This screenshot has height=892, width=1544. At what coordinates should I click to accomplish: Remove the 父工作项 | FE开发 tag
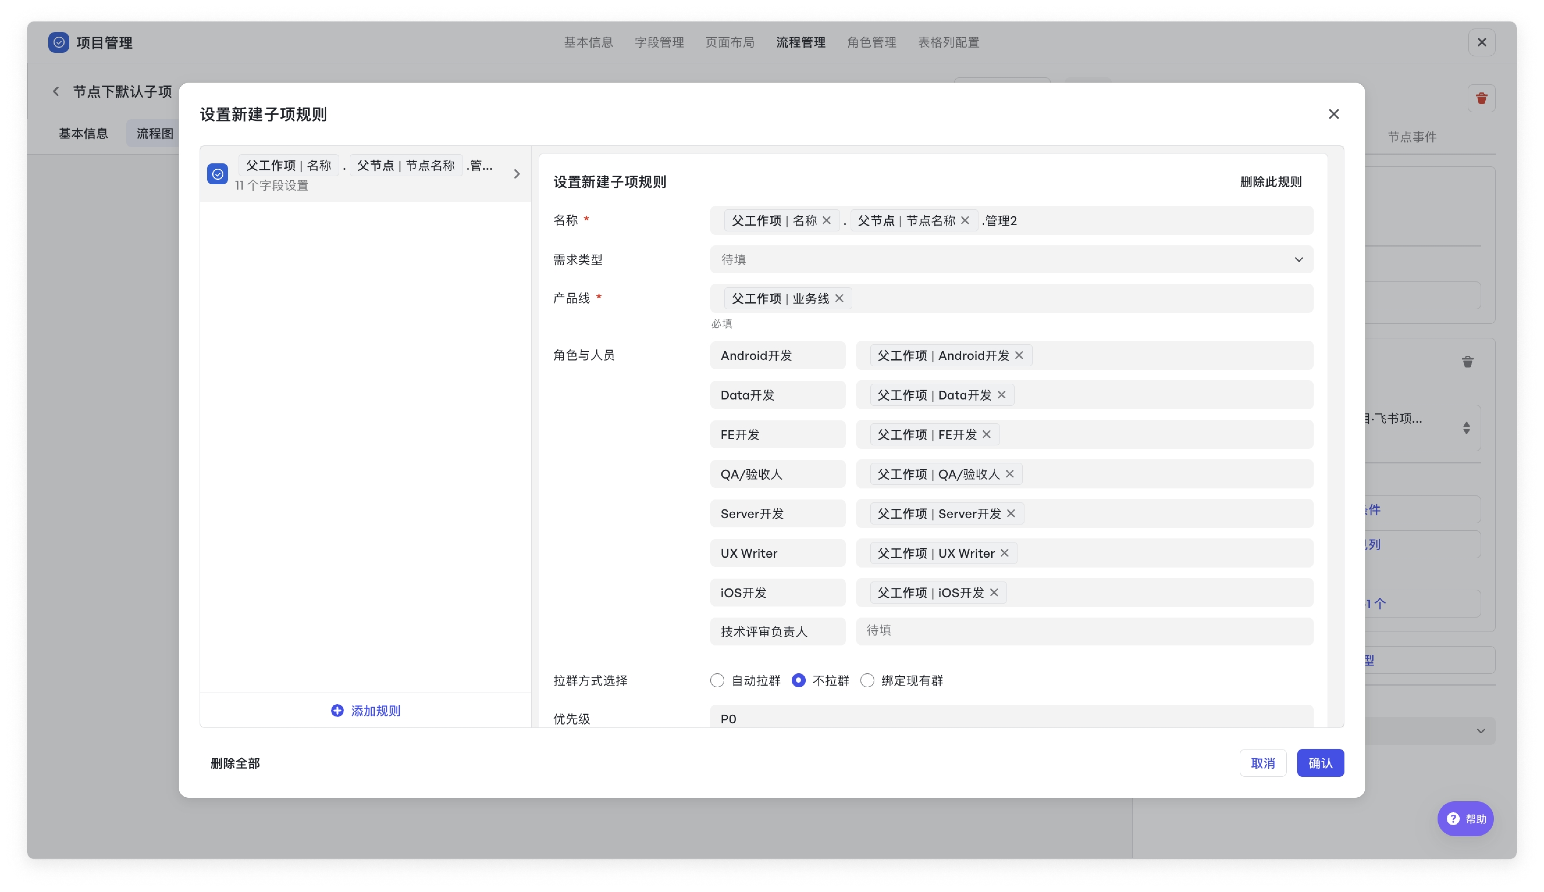[x=986, y=434]
